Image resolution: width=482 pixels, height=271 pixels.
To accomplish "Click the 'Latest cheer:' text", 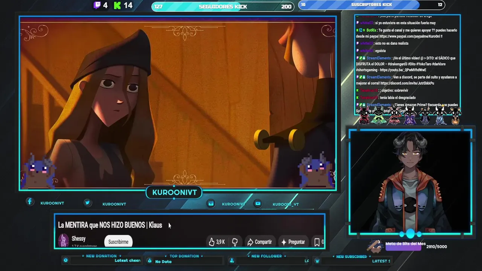I will [x=128, y=260].
